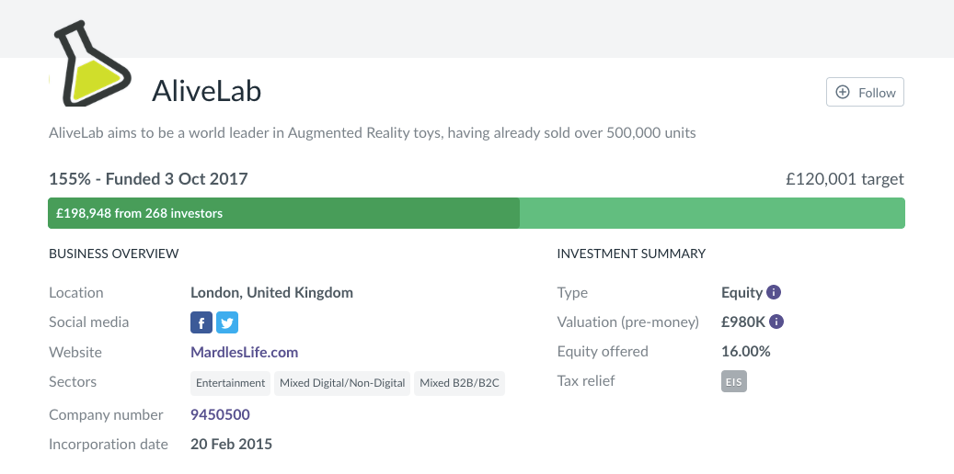Open the Twitter social media icon
The image size is (954, 474).
[x=227, y=322]
